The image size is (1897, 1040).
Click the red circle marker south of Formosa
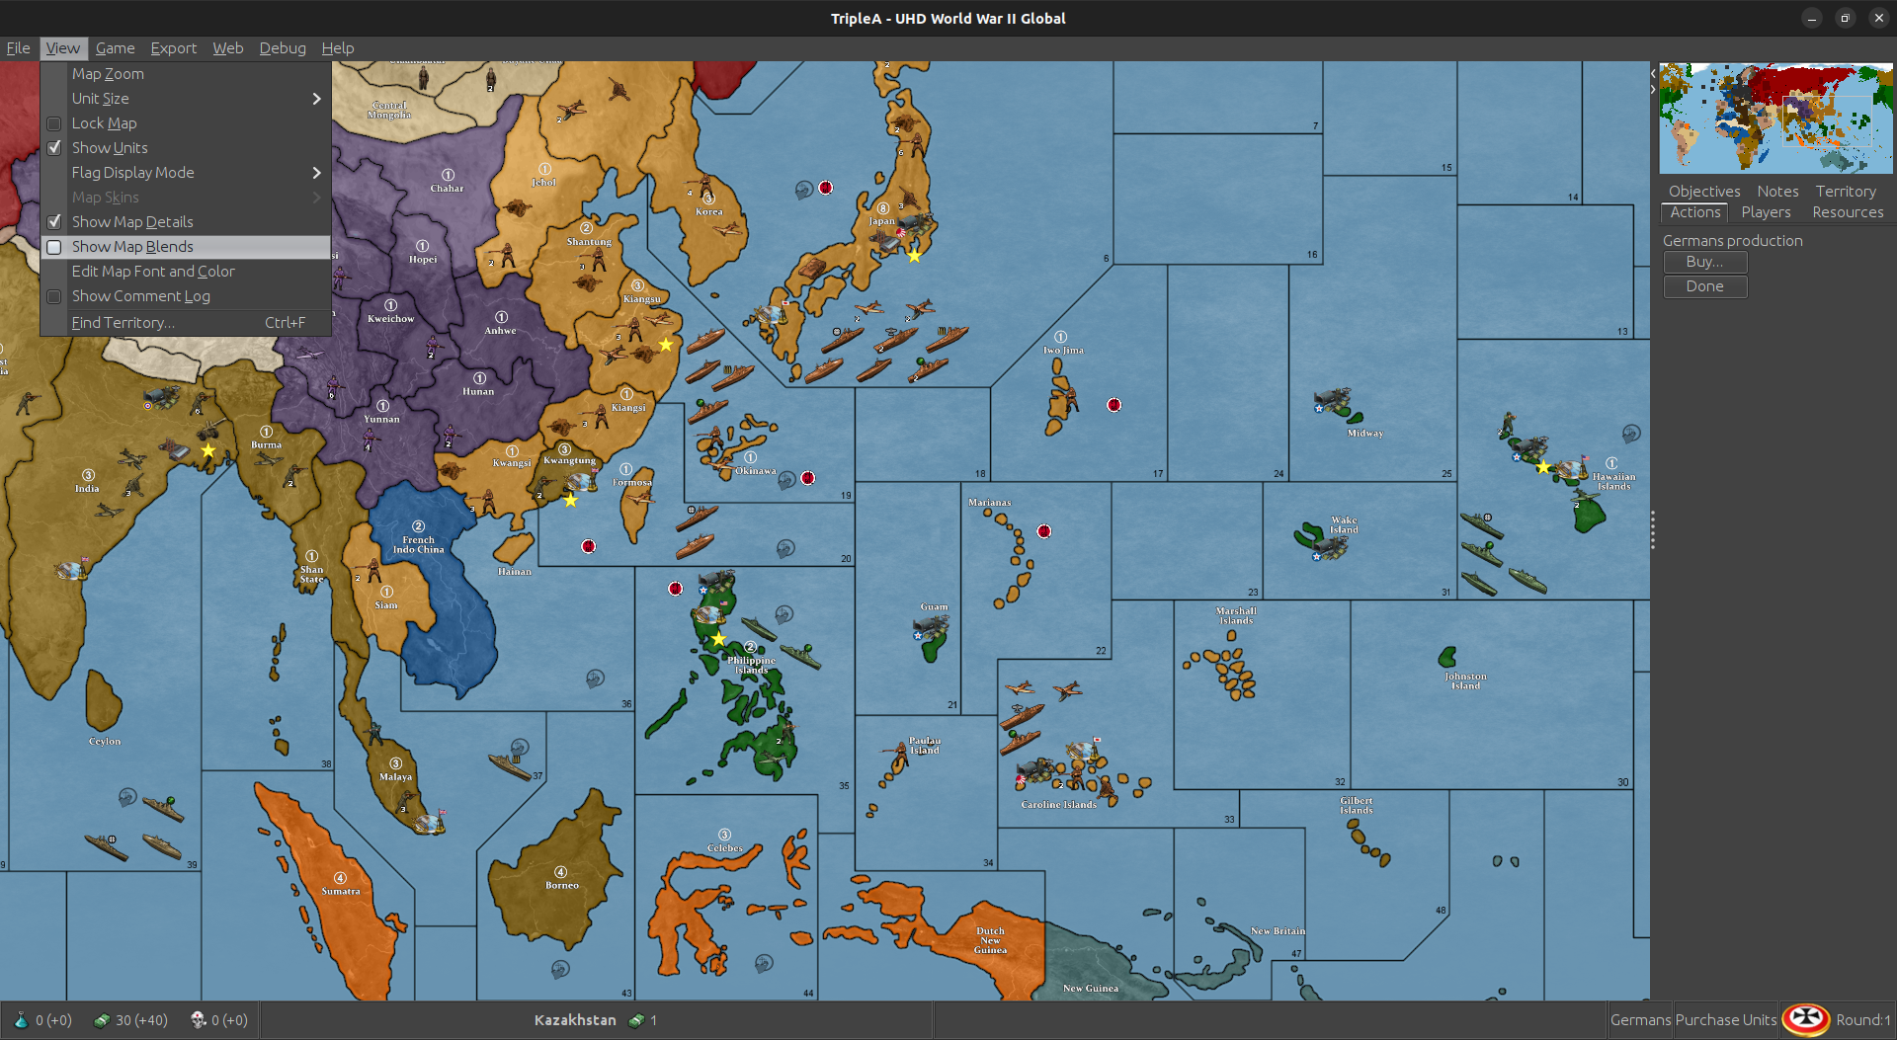pos(589,546)
